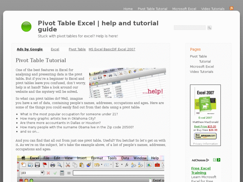
Task: Click the Print Preview icon
Action: (59, 165)
